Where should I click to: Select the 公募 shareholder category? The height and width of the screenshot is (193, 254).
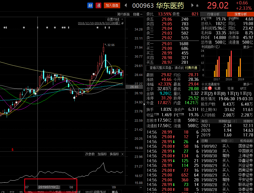click(204, 88)
